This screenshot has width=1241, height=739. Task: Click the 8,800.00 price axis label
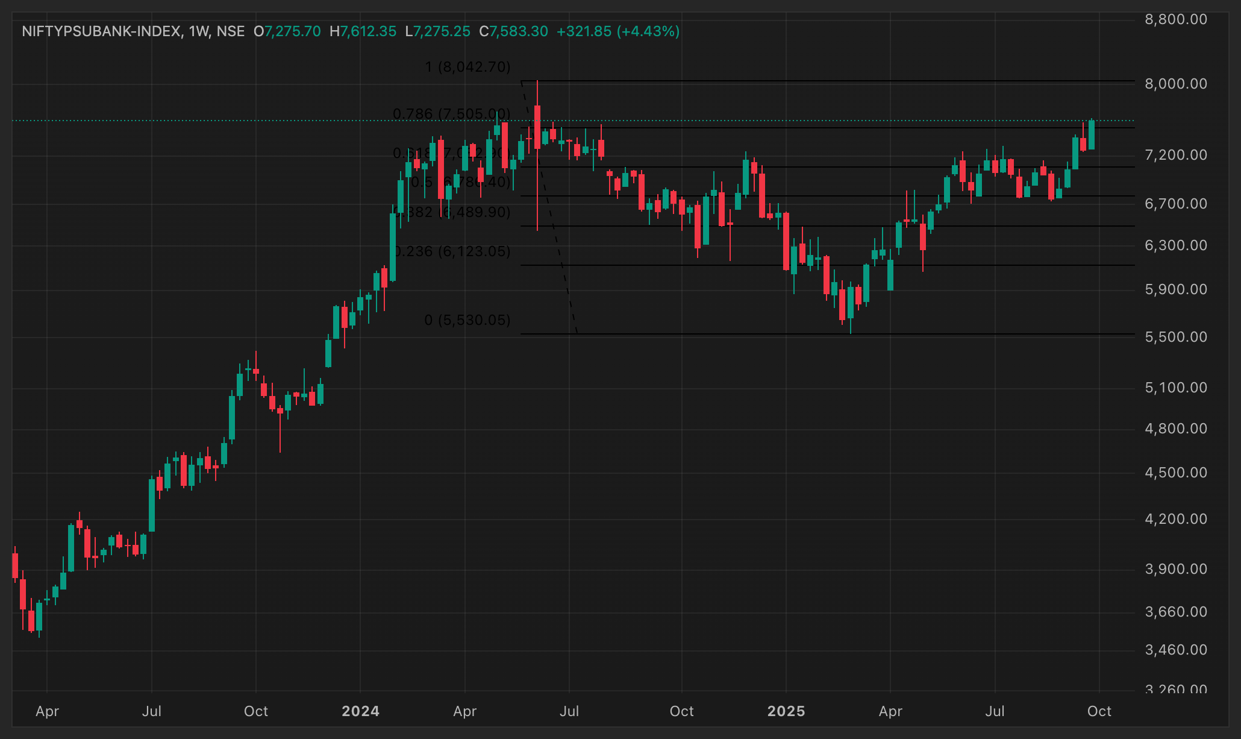coord(1175,19)
